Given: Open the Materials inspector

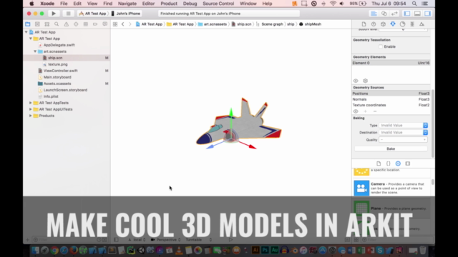Looking at the screenshot, I should 402,24.
